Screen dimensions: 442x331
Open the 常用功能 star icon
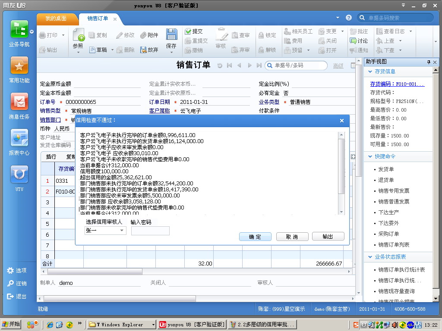pyautogui.click(x=19, y=66)
